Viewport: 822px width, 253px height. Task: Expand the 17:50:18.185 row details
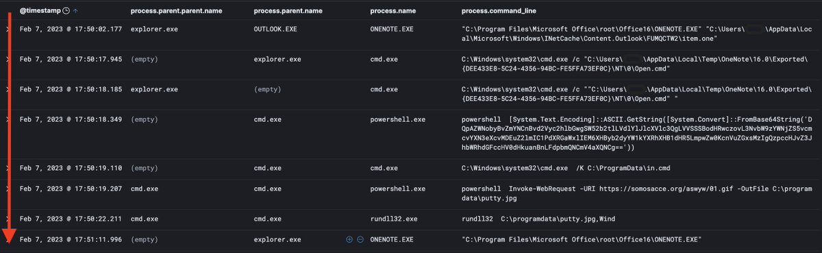coord(8,90)
